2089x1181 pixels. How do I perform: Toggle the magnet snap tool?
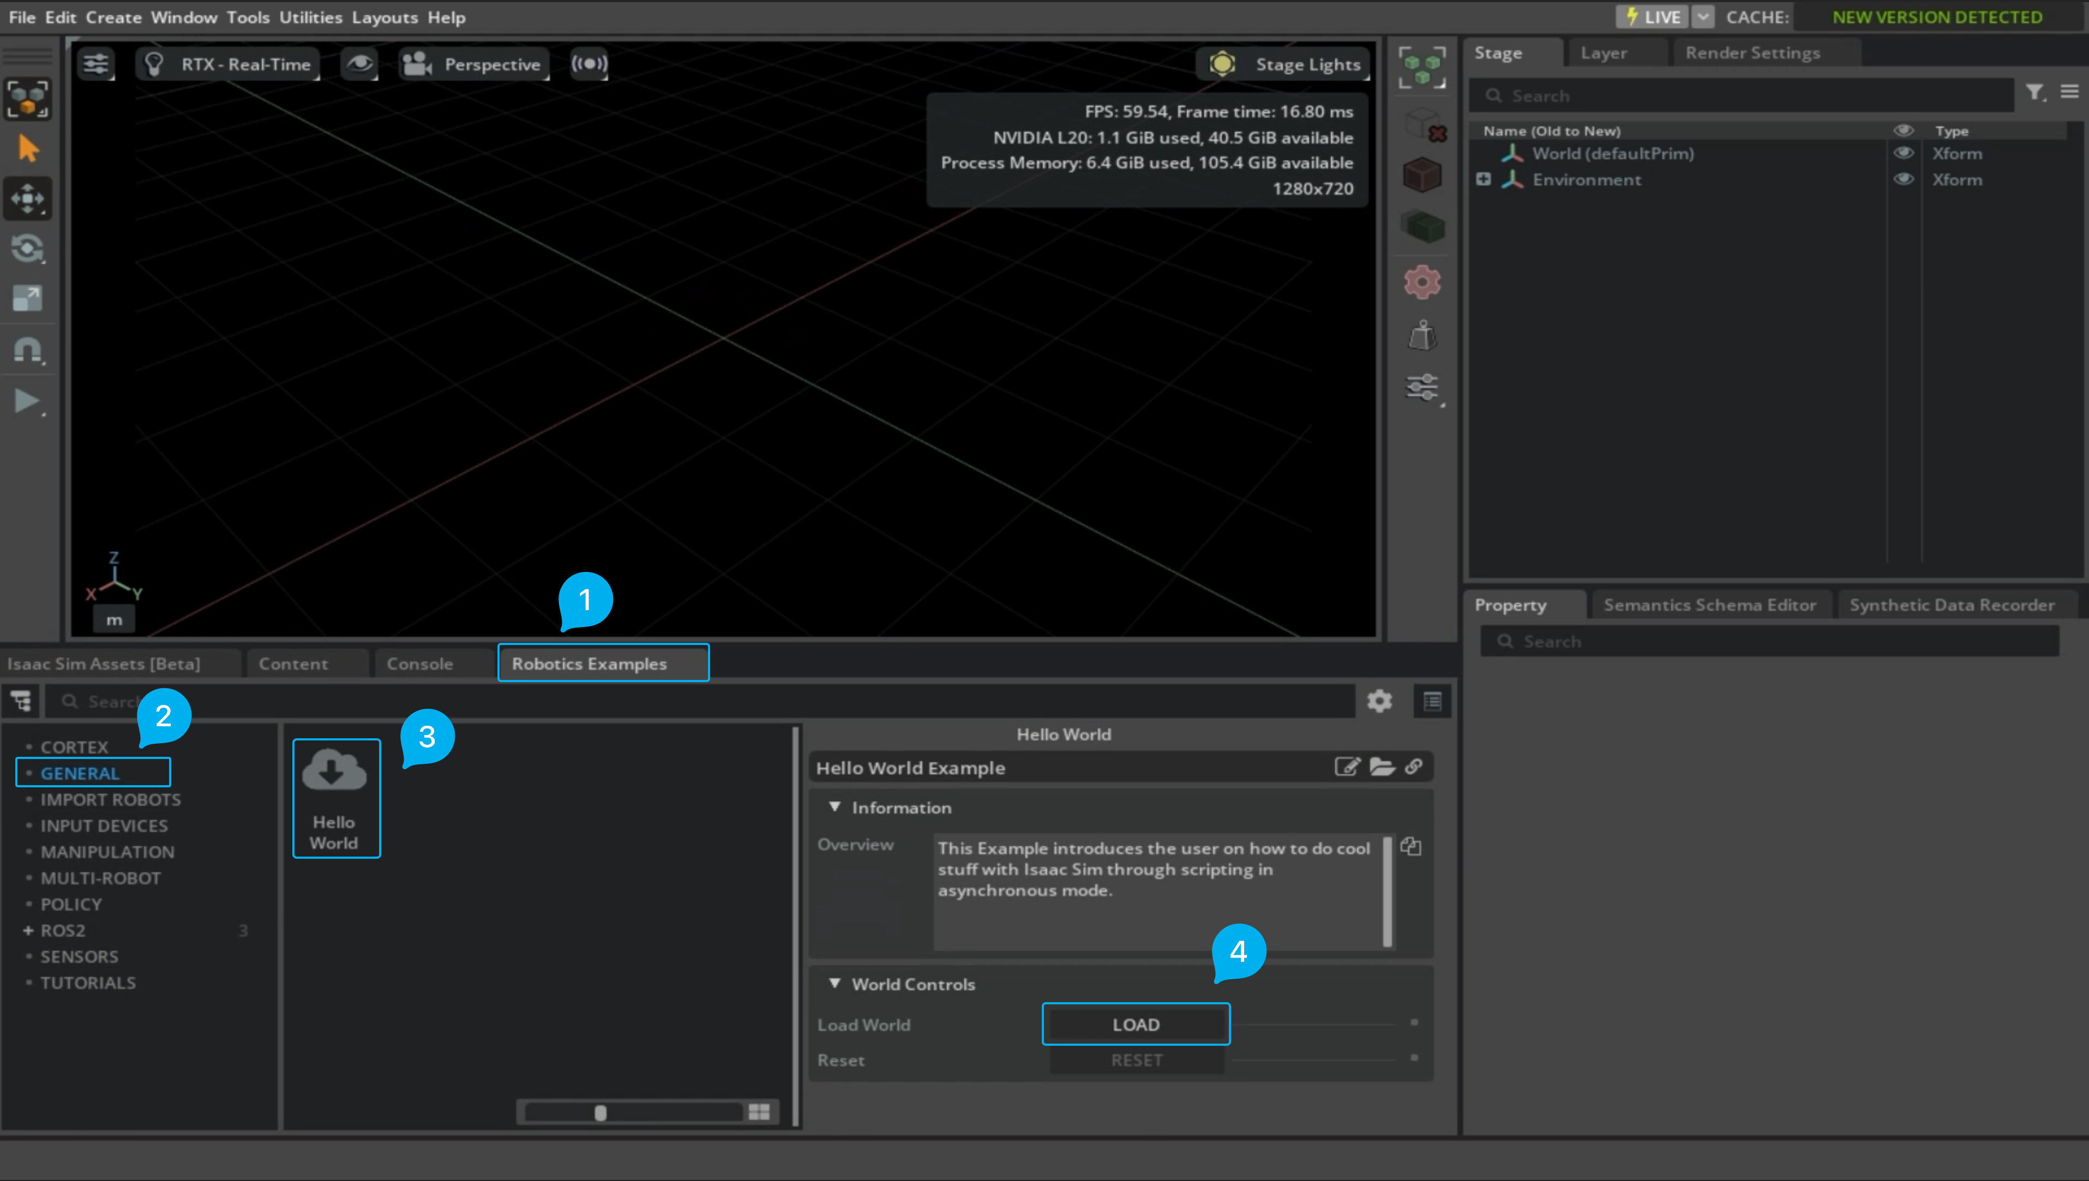coord(28,351)
